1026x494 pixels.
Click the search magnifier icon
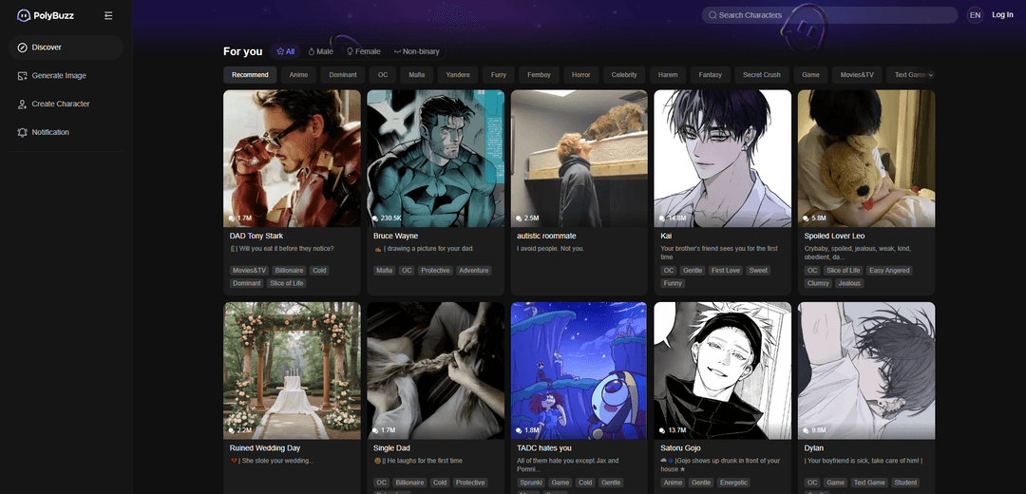(712, 15)
